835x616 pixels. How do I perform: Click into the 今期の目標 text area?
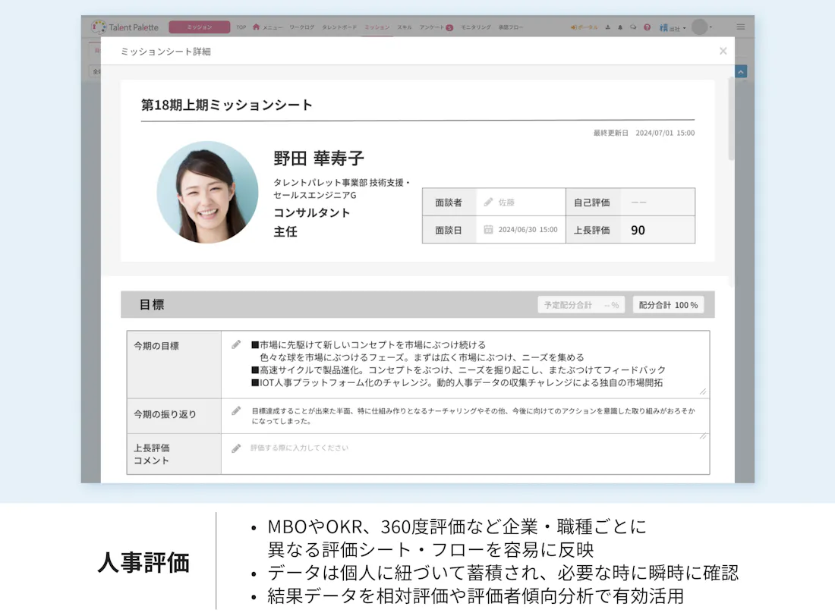pyautogui.click(x=465, y=364)
